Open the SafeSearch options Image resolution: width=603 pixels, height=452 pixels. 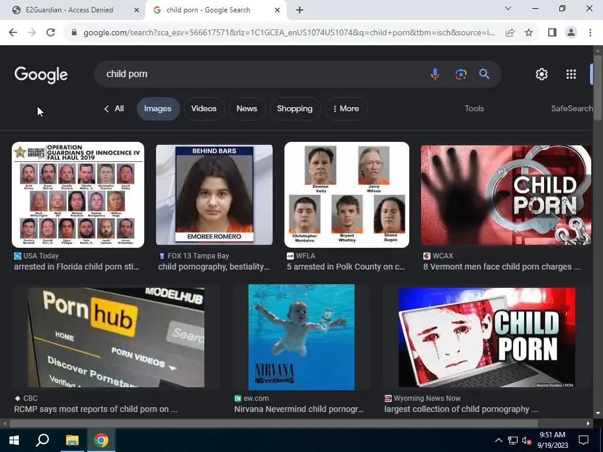[572, 109]
